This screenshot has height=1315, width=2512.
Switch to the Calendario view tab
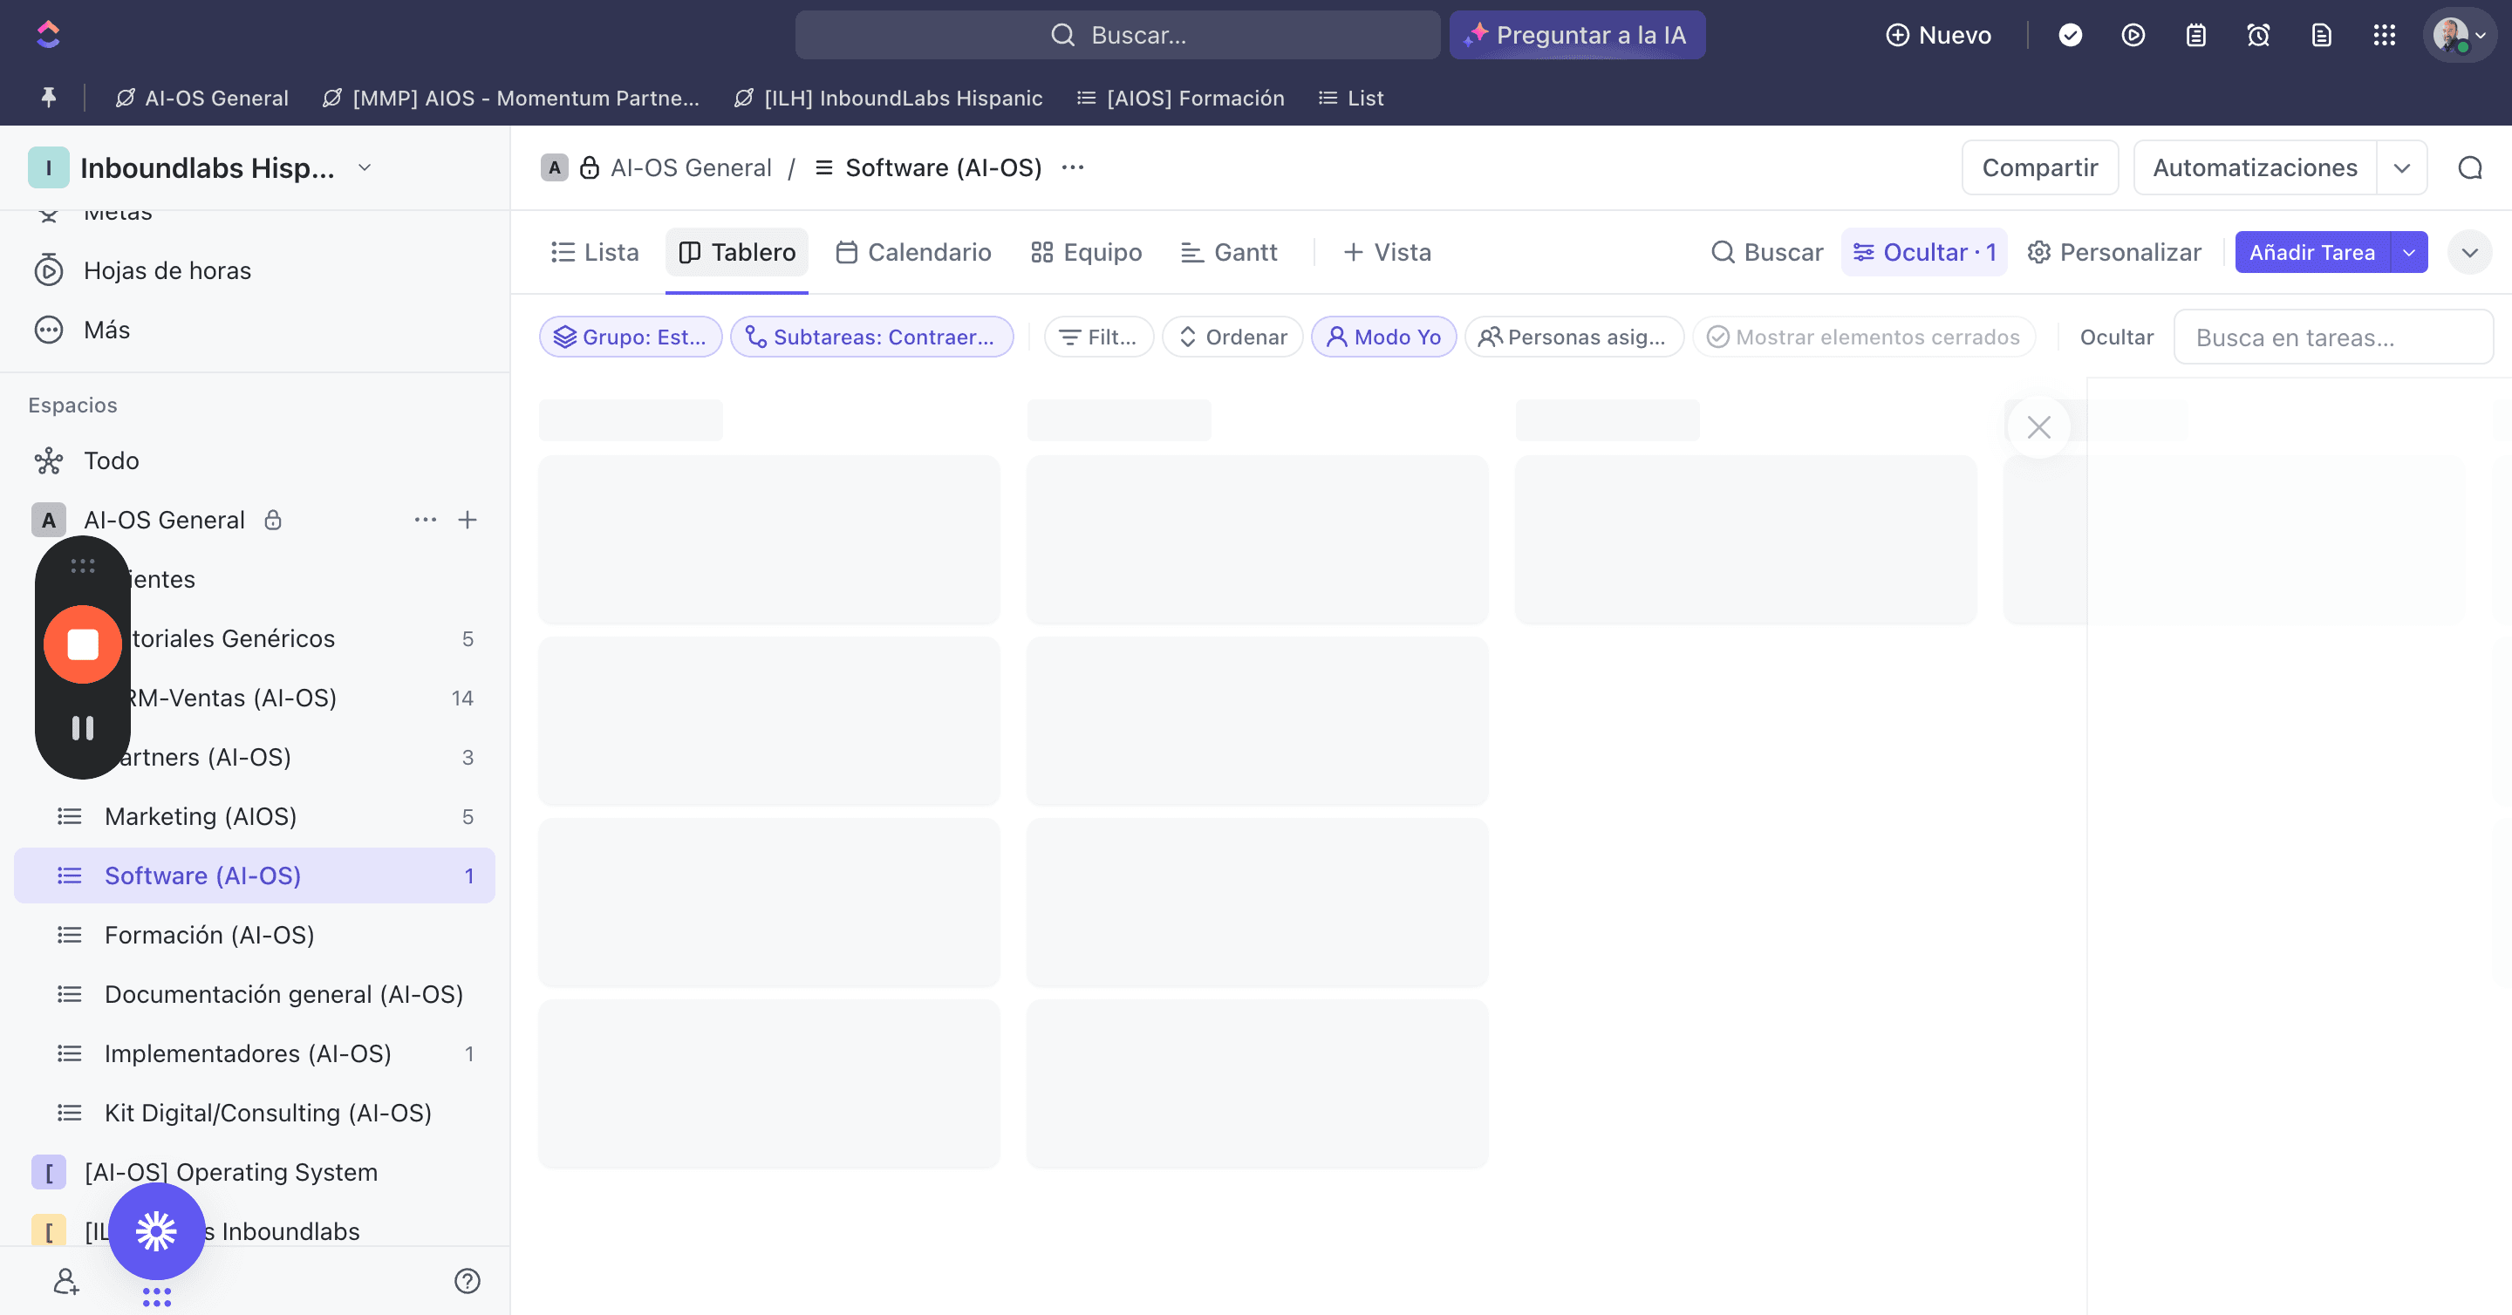tap(914, 253)
